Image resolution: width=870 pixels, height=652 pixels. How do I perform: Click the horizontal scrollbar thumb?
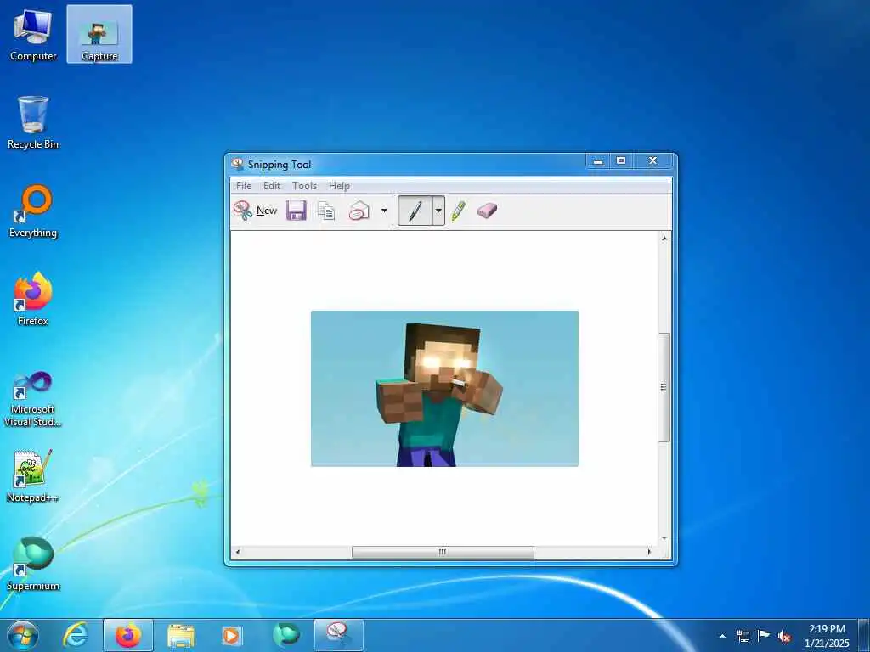tap(443, 552)
